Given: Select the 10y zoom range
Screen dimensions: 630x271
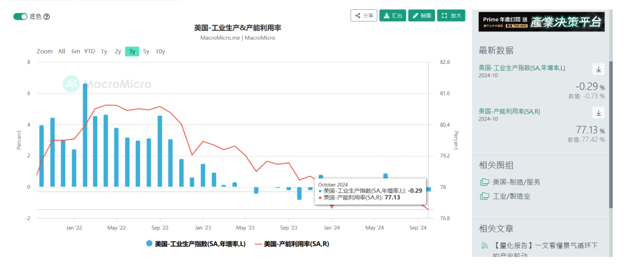Looking at the screenshot, I should pyautogui.click(x=160, y=51).
